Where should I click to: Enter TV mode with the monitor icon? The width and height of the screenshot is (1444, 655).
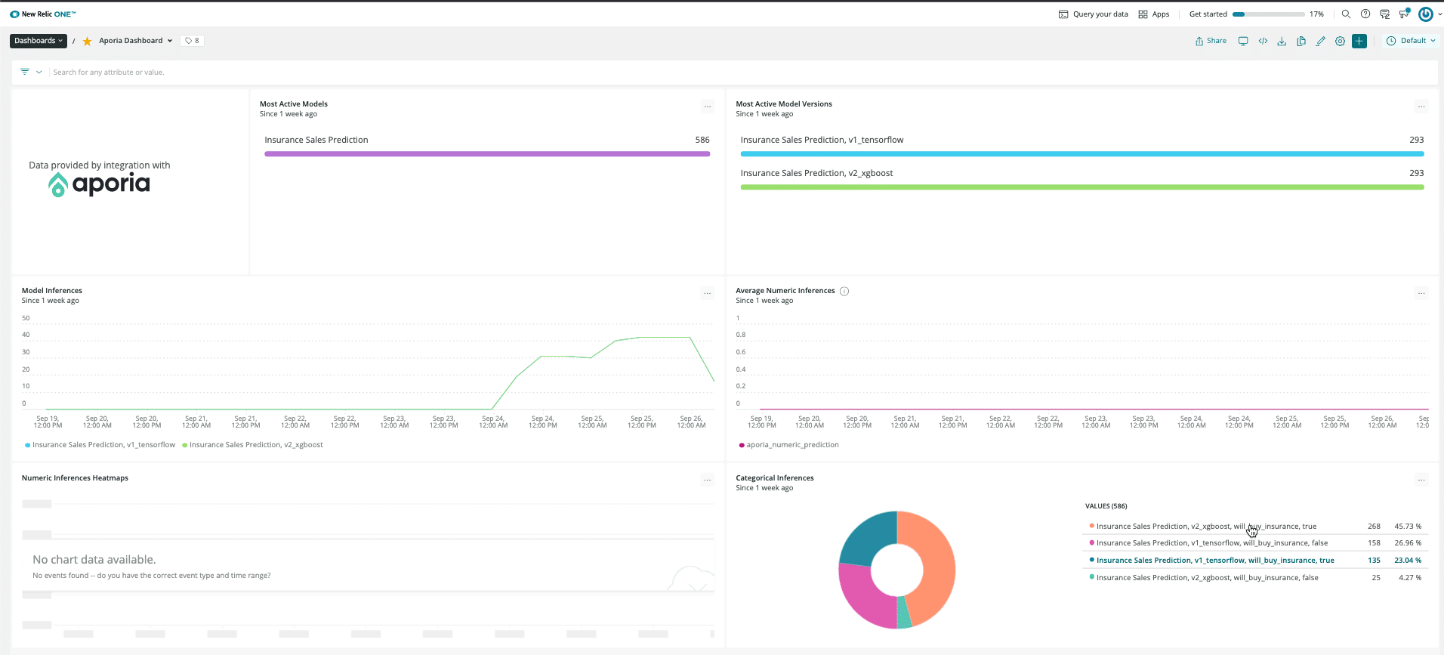point(1243,42)
